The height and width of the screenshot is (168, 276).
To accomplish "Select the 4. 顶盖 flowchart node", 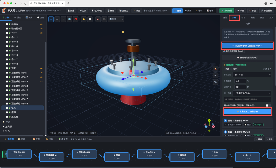I will coord(117,157).
